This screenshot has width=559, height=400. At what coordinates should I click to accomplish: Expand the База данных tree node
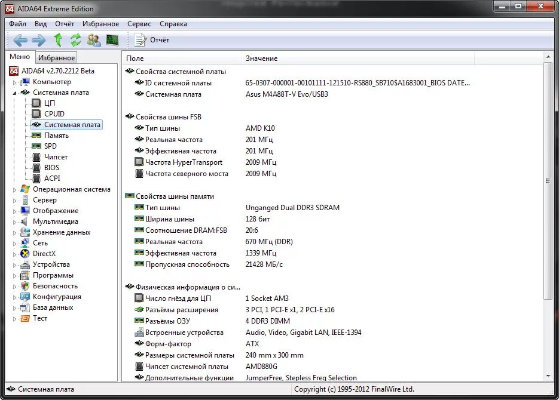tap(14, 308)
